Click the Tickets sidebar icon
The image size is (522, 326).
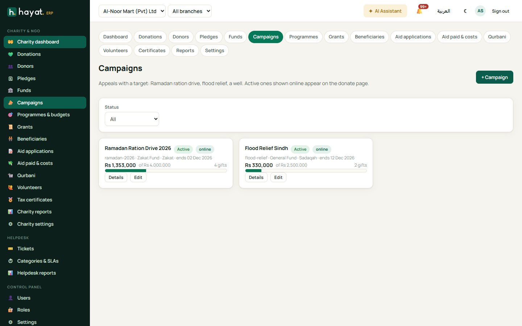tap(11, 249)
